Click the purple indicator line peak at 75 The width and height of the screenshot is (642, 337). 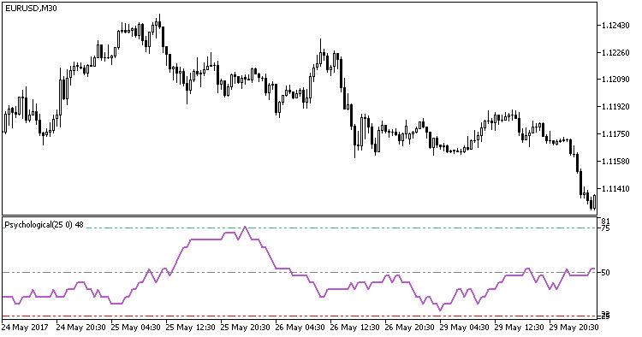245,227
